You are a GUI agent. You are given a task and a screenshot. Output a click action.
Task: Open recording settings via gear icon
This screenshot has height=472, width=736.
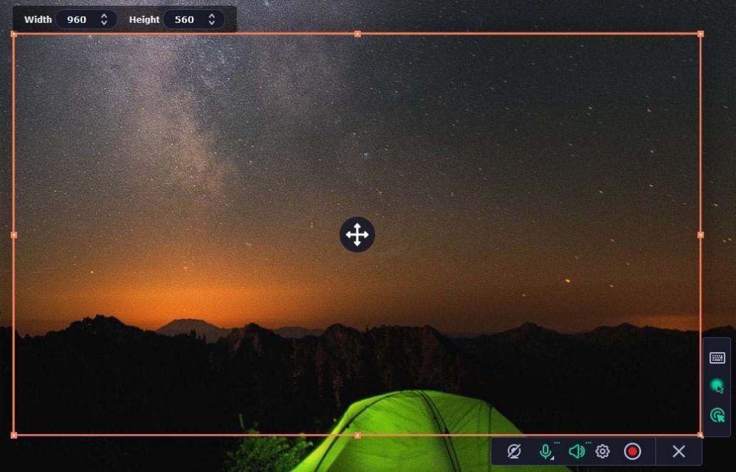pos(602,451)
